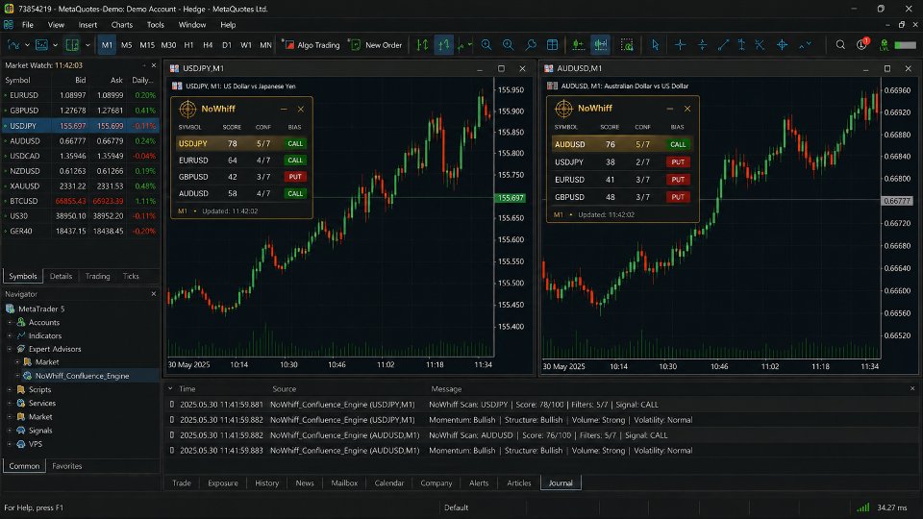Click the NoWhiff logo on USDJPY chart
This screenshot has height=519, width=923.
(187, 109)
